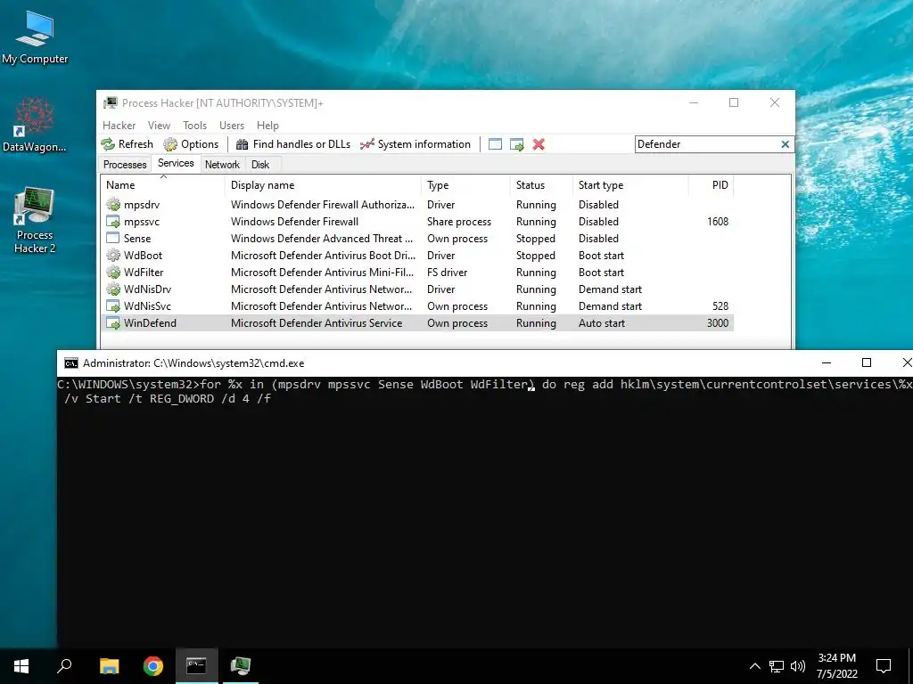Switch to the Processes tab
Viewport: 913px width, 684px height.
click(125, 165)
